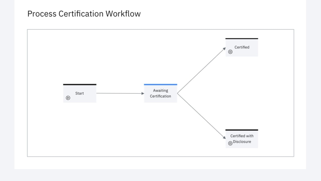This screenshot has height=181, width=321.
Task: Click the transition from Start to Awaiting Certification
Action: pyautogui.click(x=120, y=93)
